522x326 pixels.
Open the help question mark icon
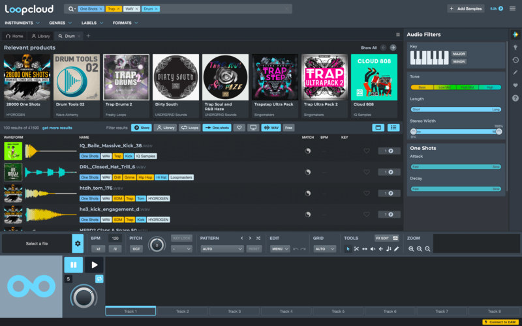point(515,98)
